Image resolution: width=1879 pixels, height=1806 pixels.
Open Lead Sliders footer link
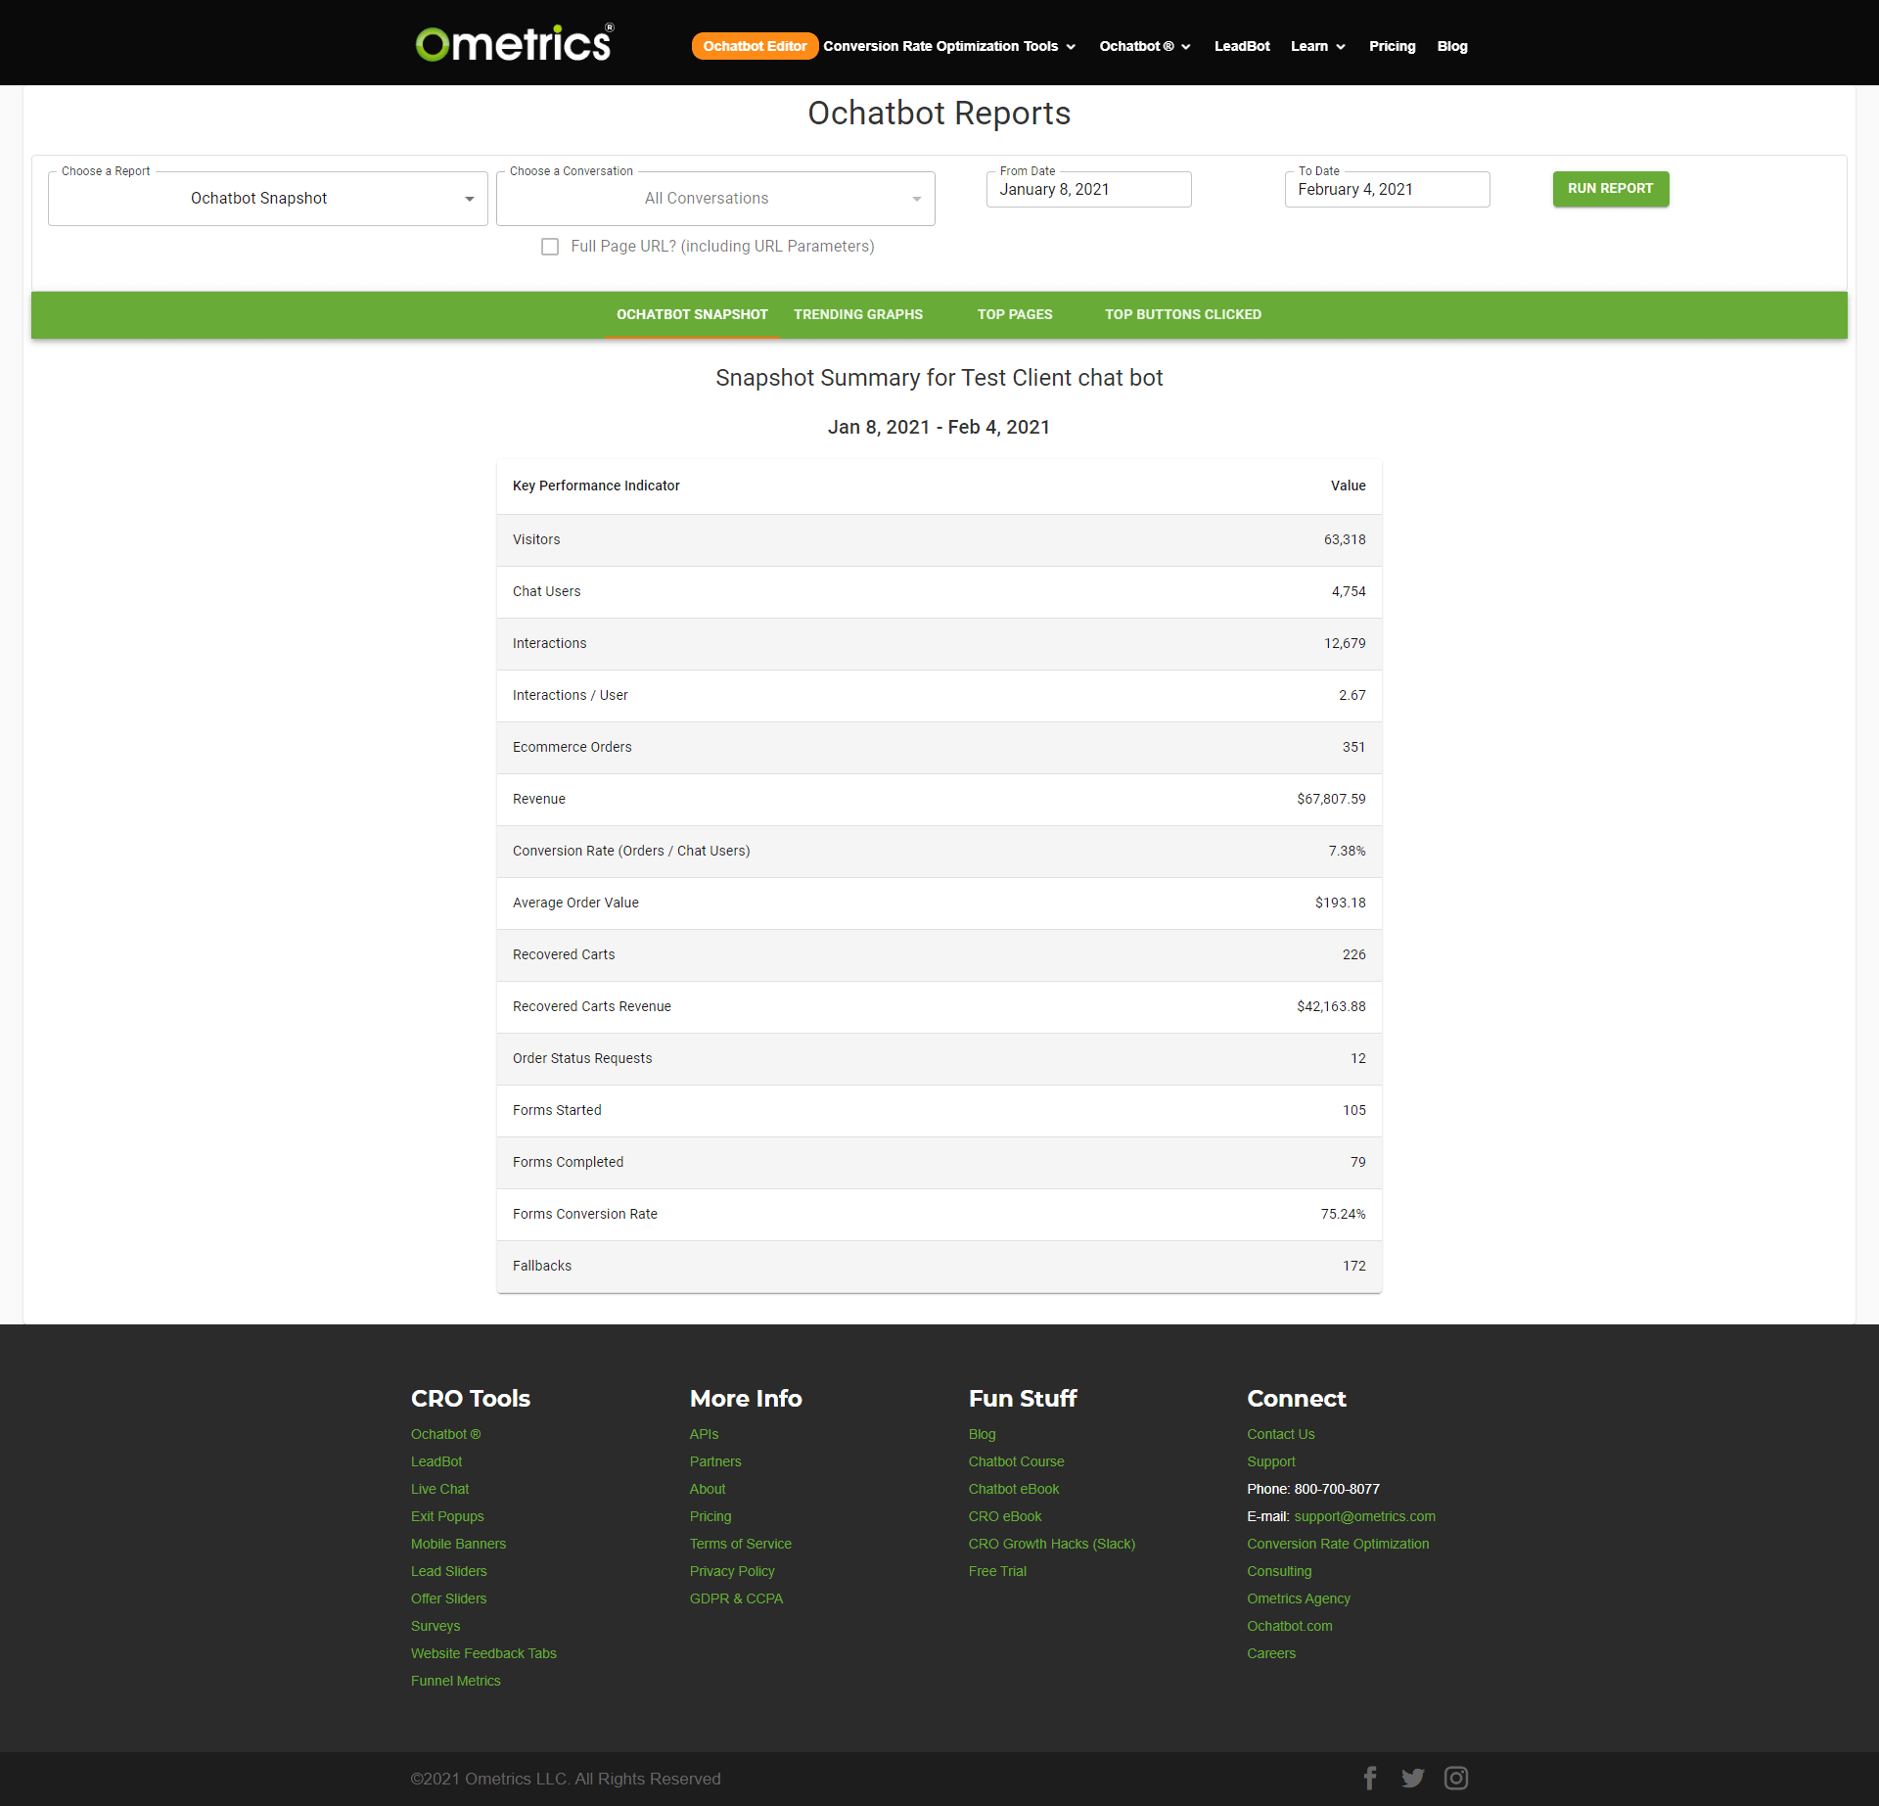tap(448, 1571)
